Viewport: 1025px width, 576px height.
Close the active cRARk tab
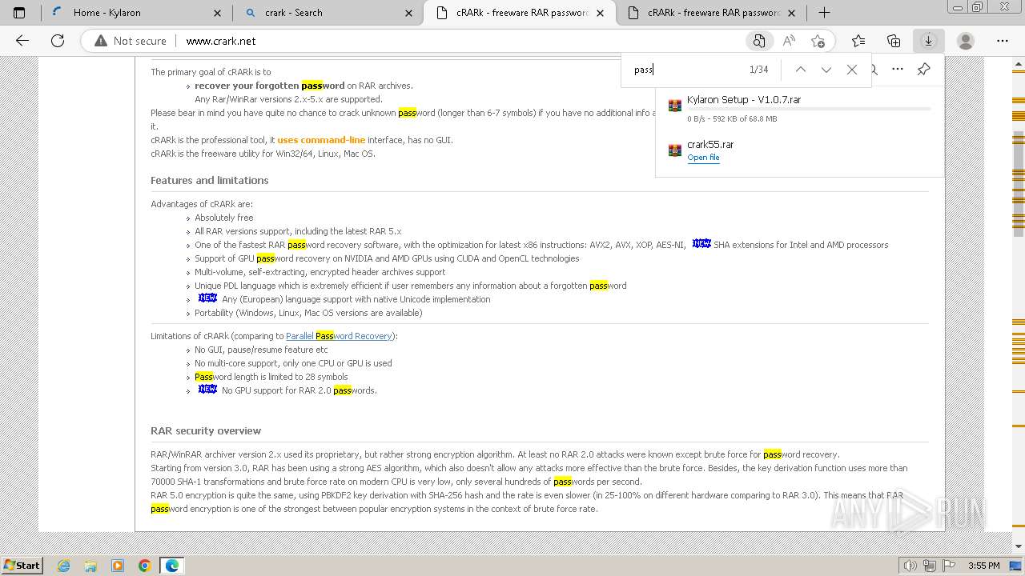601,13
